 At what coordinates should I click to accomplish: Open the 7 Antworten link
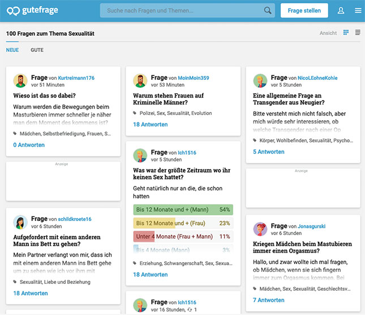click(269, 300)
